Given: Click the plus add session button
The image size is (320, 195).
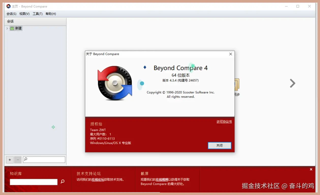Looking at the screenshot, I should [10, 160].
